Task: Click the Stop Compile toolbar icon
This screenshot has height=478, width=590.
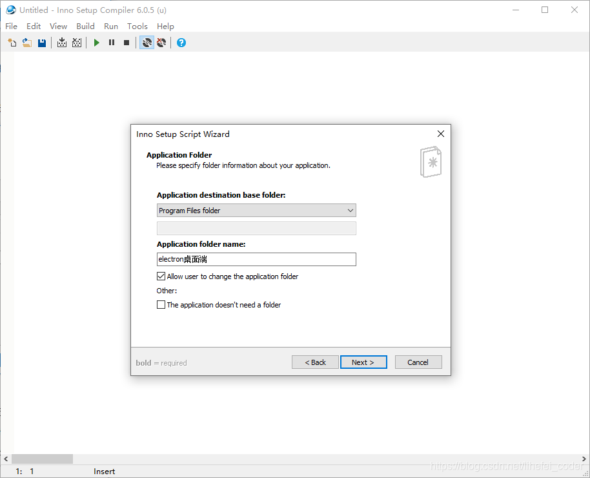Action: point(77,43)
